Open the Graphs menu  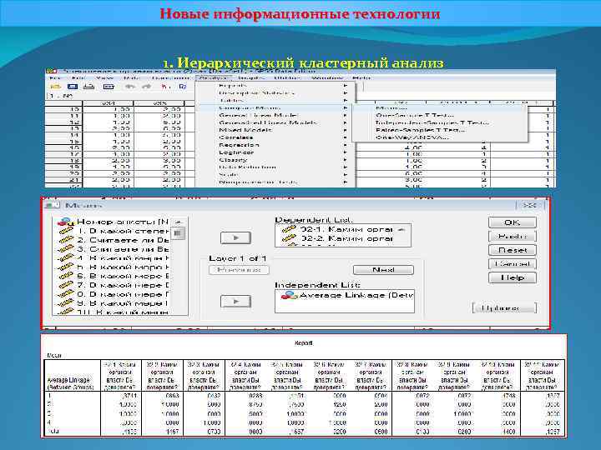(x=251, y=77)
